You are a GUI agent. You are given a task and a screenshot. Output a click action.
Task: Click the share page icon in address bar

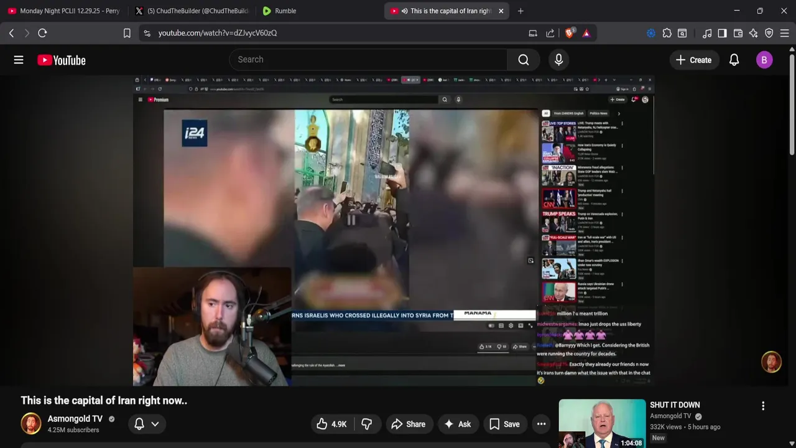pyautogui.click(x=550, y=33)
